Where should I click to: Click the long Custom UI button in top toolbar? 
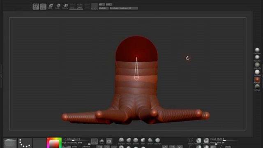pos(124,8)
